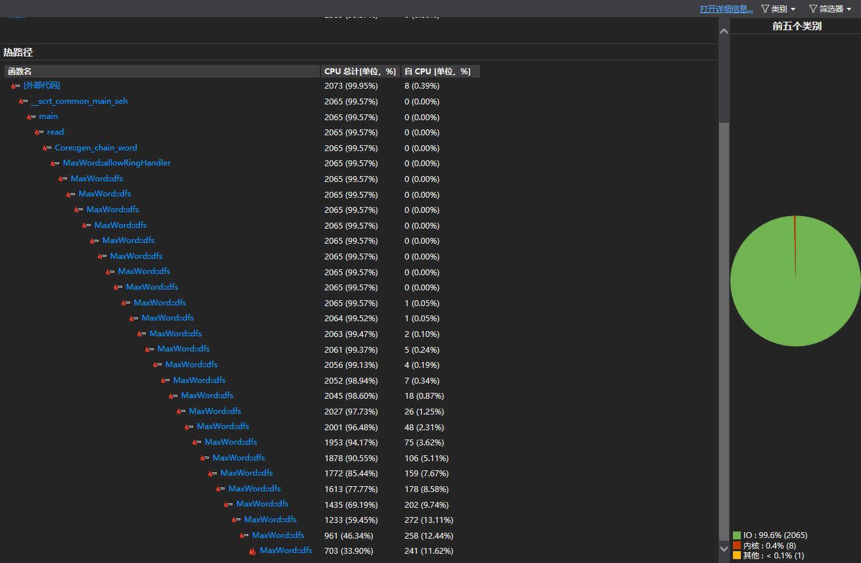Screen dimensions: 861x563
Task: Click the 272 (13.11%) self CPU cell
Action: click(x=429, y=520)
